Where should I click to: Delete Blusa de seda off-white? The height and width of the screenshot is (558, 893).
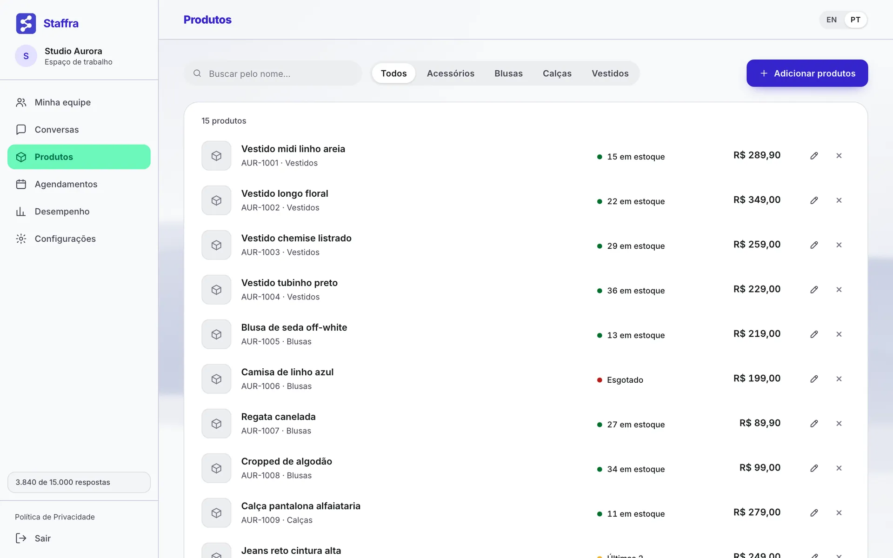coord(839,334)
